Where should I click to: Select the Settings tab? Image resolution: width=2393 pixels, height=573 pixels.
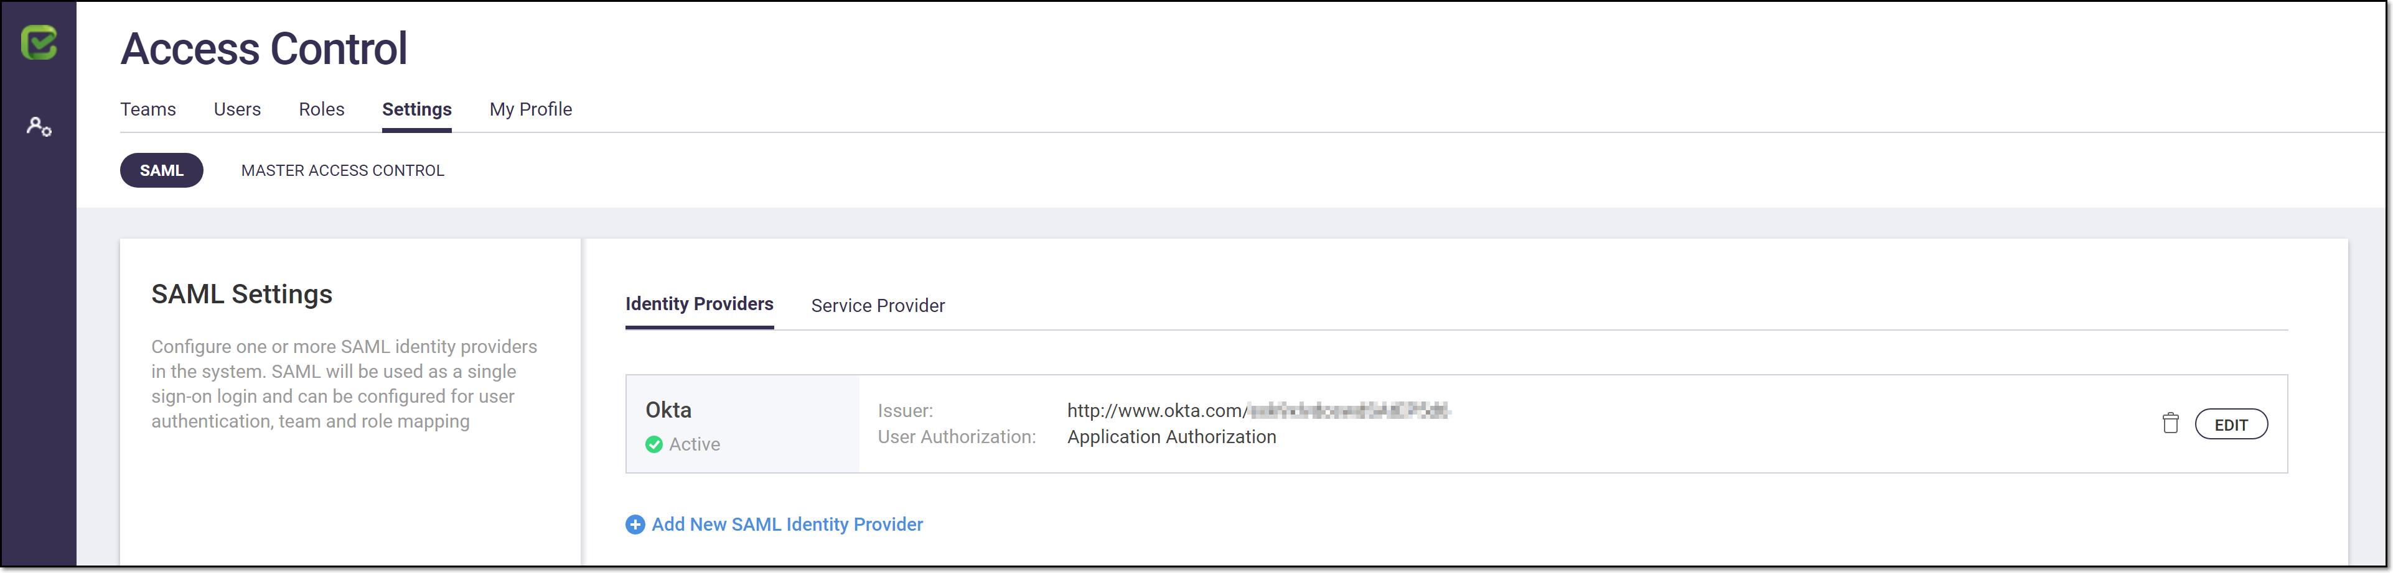[x=417, y=109]
